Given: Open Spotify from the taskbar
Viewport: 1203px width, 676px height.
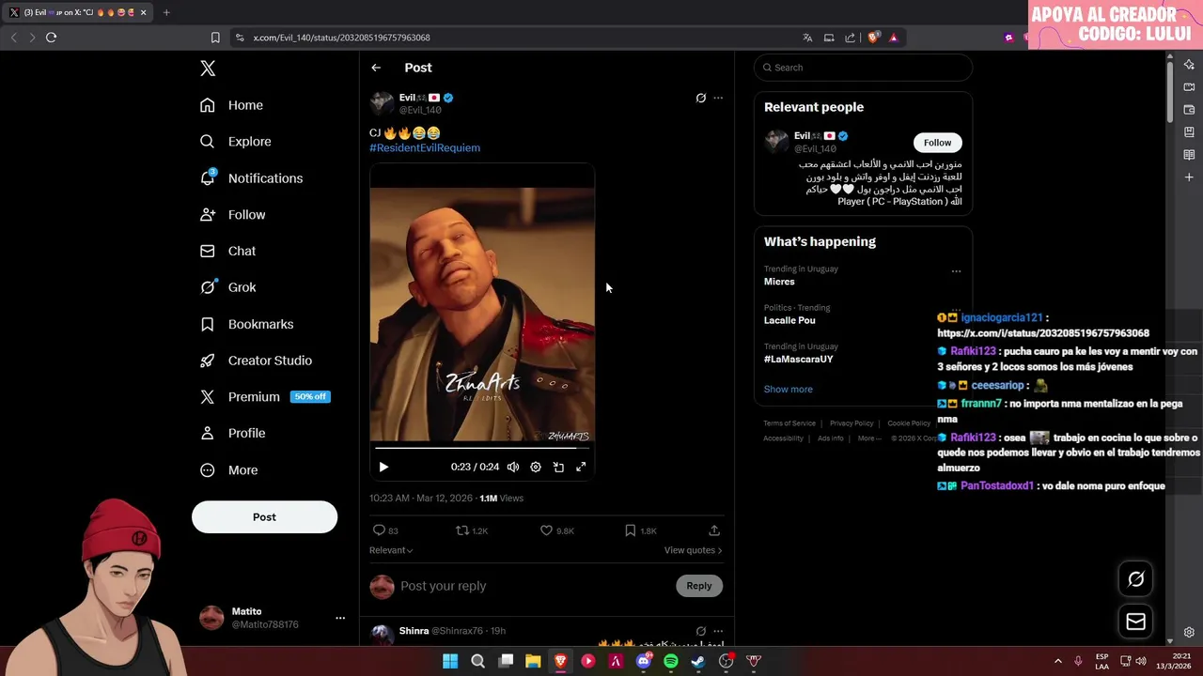Looking at the screenshot, I should click(671, 661).
